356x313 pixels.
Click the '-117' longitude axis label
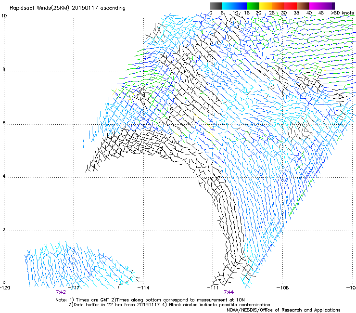point(75,288)
